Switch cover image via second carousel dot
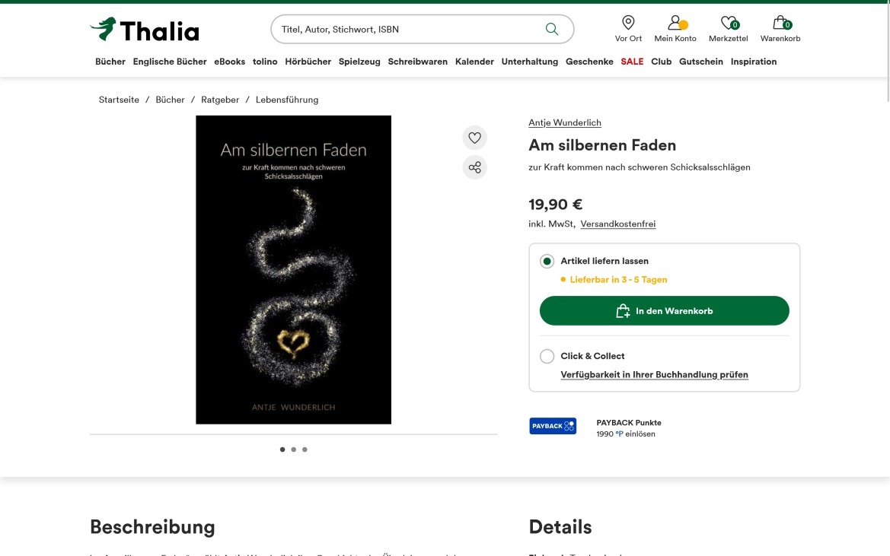The height and width of the screenshot is (556, 890). pos(293,450)
